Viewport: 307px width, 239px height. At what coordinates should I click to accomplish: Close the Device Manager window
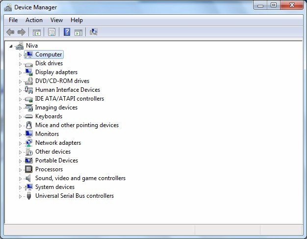tap(292, 5)
